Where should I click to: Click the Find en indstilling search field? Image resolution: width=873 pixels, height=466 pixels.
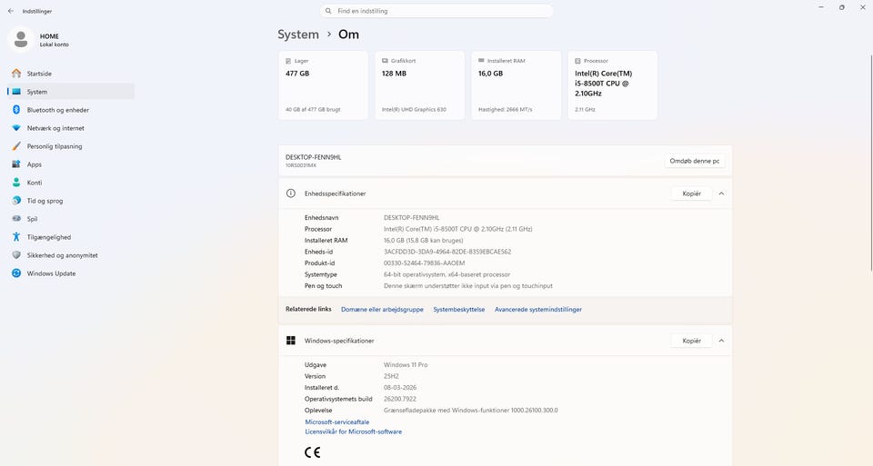tap(436, 11)
